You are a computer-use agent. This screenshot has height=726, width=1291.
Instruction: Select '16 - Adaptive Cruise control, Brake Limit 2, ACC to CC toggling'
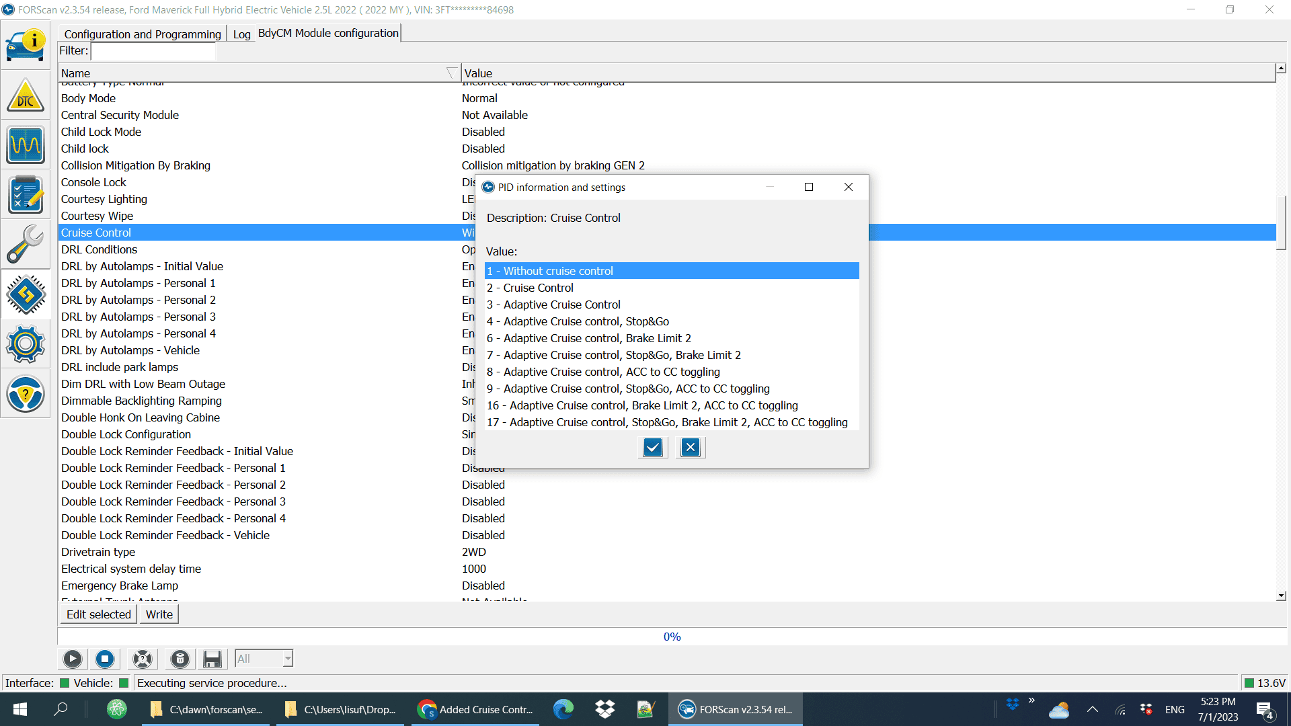coord(672,405)
